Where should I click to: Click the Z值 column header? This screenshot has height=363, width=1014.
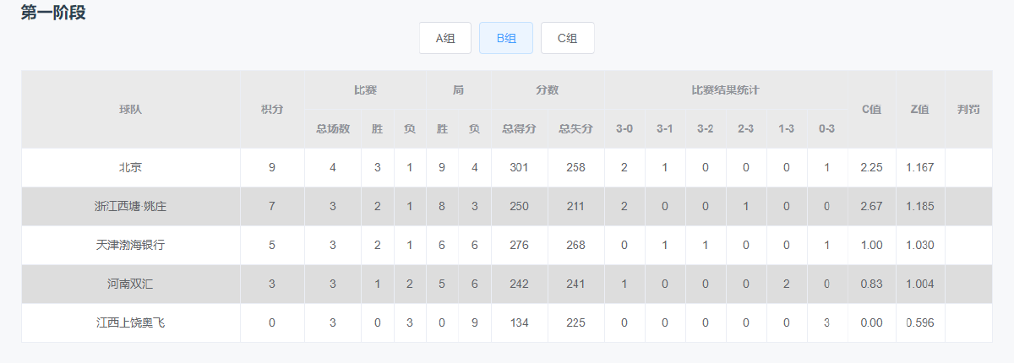(x=919, y=109)
